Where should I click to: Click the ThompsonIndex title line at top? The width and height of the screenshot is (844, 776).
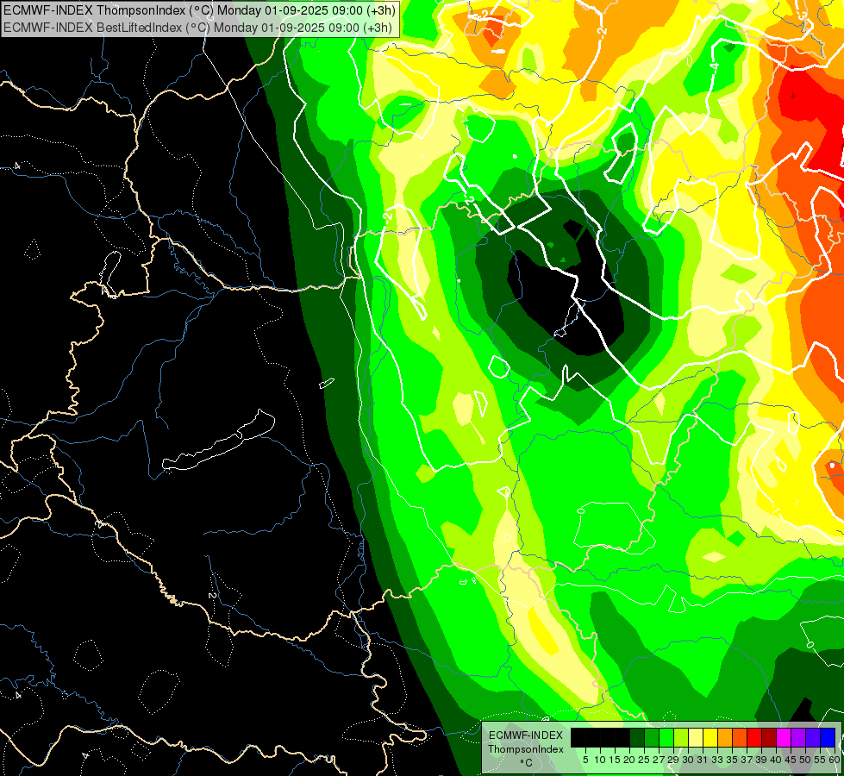click(199, 9)
